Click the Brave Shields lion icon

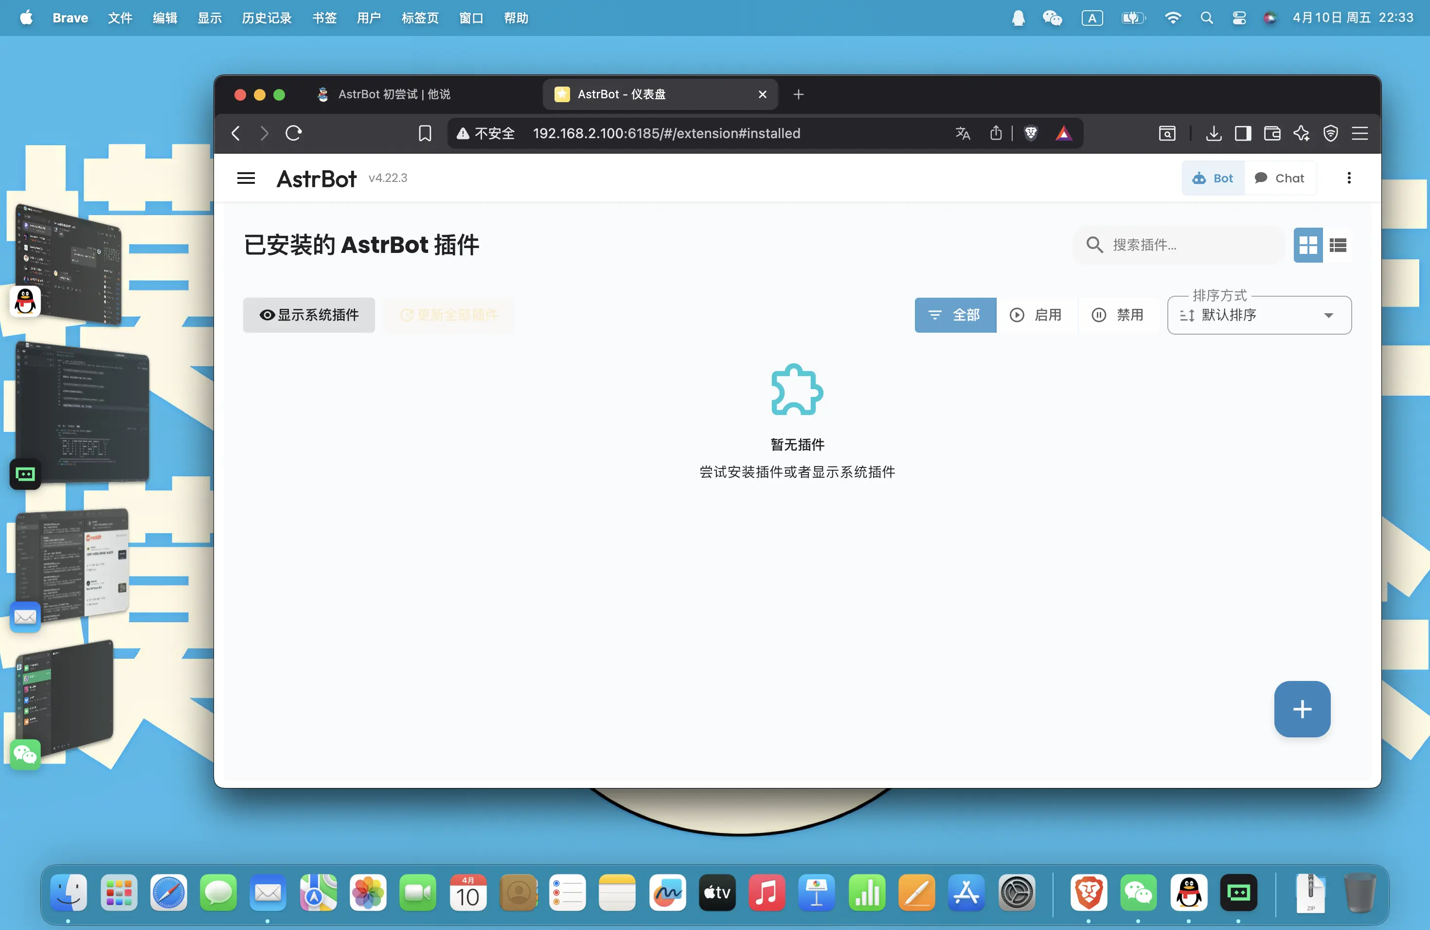point(1031,133)
